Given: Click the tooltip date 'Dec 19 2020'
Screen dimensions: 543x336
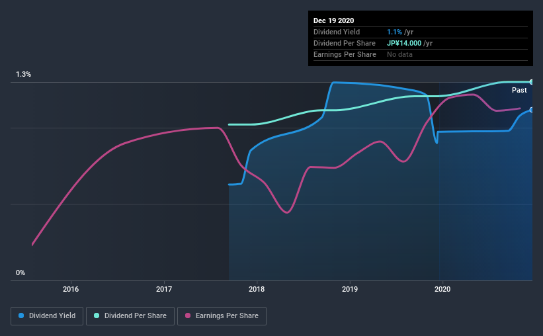Looking at the screenshot, I should [x=333, y=21].
